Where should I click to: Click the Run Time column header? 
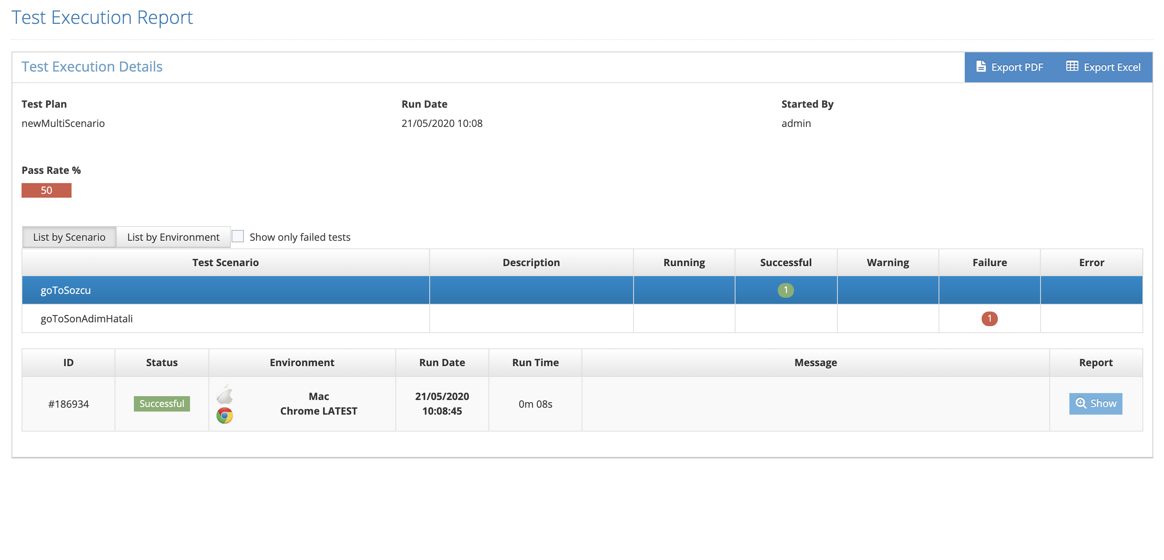pyautogui.click(x=535, y=362)
